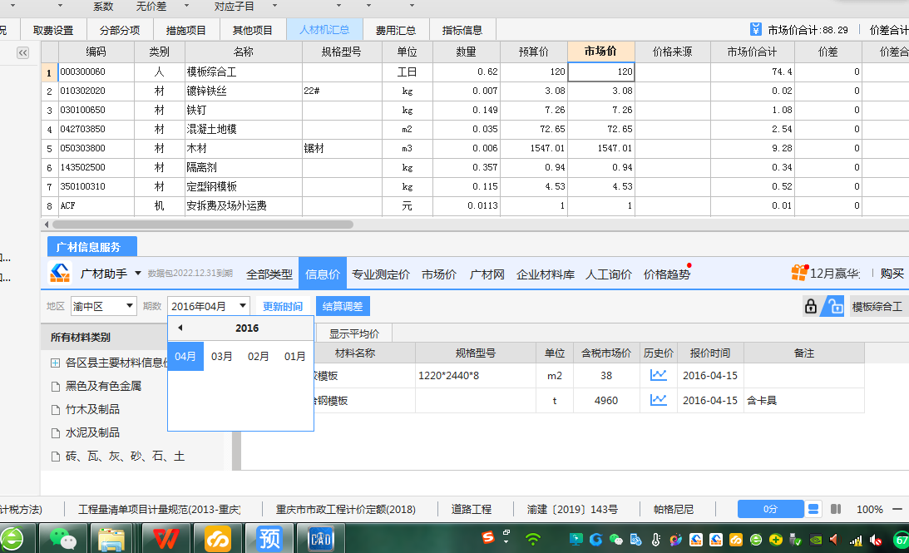Expand the 各区县主要材料信息价 tree node
Image resolution: width=909 pixels, height=553 pixels.
(55, 363)
